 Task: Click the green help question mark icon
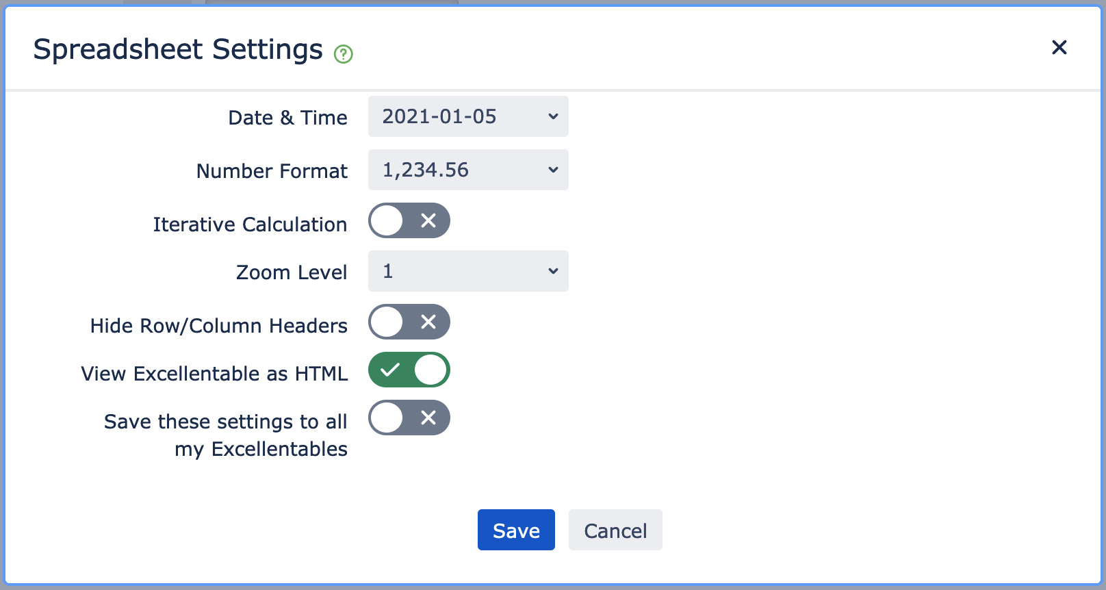[343, 53]
